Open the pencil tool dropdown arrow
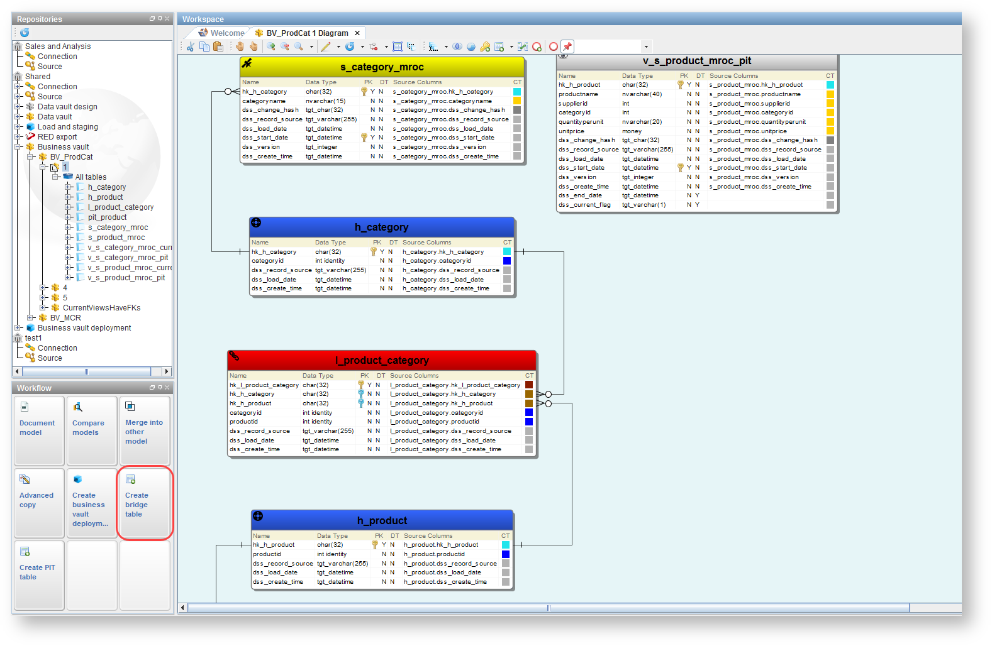The height and width of the screenshot is (646, 992). (338, 47)
